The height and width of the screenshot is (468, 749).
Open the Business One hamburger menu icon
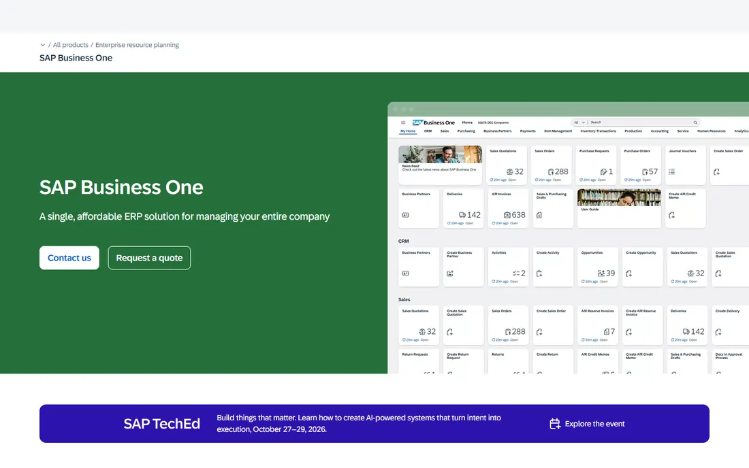403,122
